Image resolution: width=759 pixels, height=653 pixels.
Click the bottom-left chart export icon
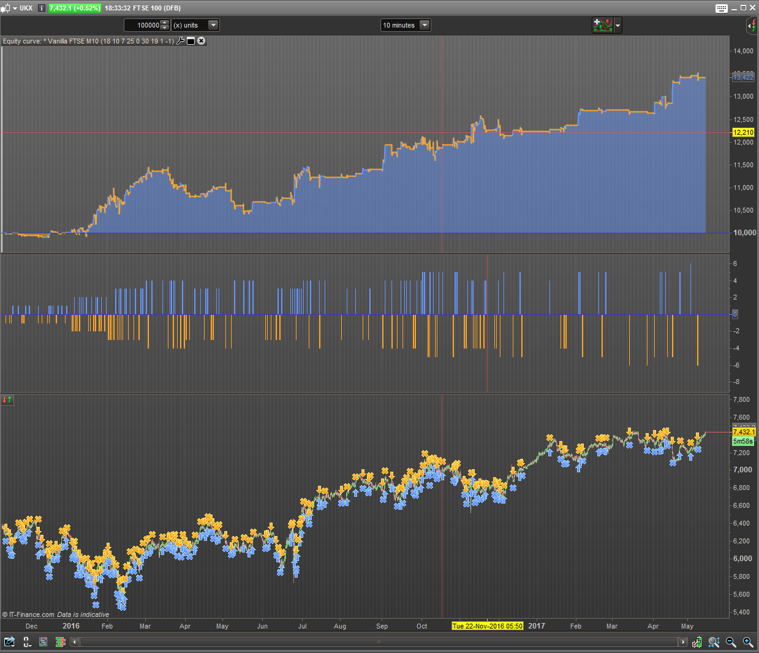pyautogui.click(x=9, y=642)
